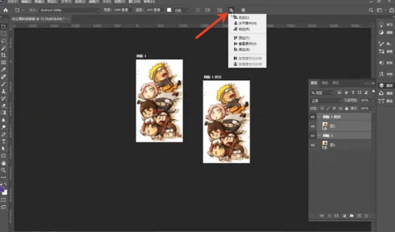The width and height of the screenshot is (395, 232).
Task: Click the Home icon in options bar
Action: click(5, 10)
